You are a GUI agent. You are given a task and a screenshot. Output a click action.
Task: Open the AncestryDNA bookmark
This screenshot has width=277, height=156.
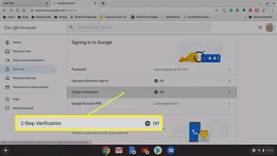(197, 17)
